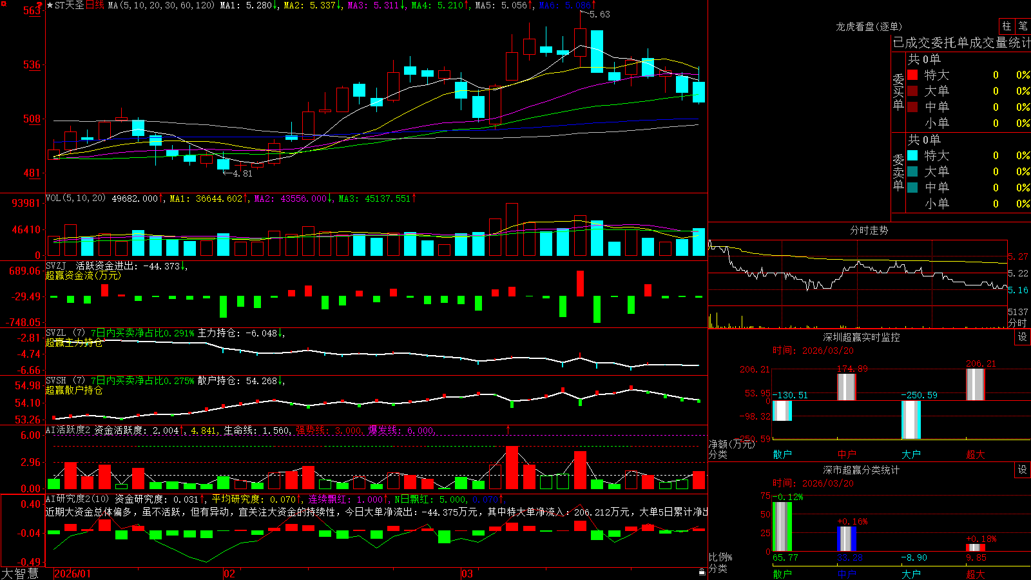Click the 5.16 price label in 分时走势
The height and width of the screenshot is (580, 1031).
click(1018, 290)
